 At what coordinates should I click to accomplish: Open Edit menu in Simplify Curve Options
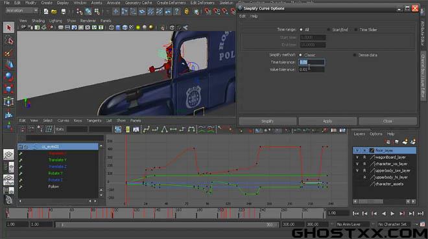(x=243, y=16)
